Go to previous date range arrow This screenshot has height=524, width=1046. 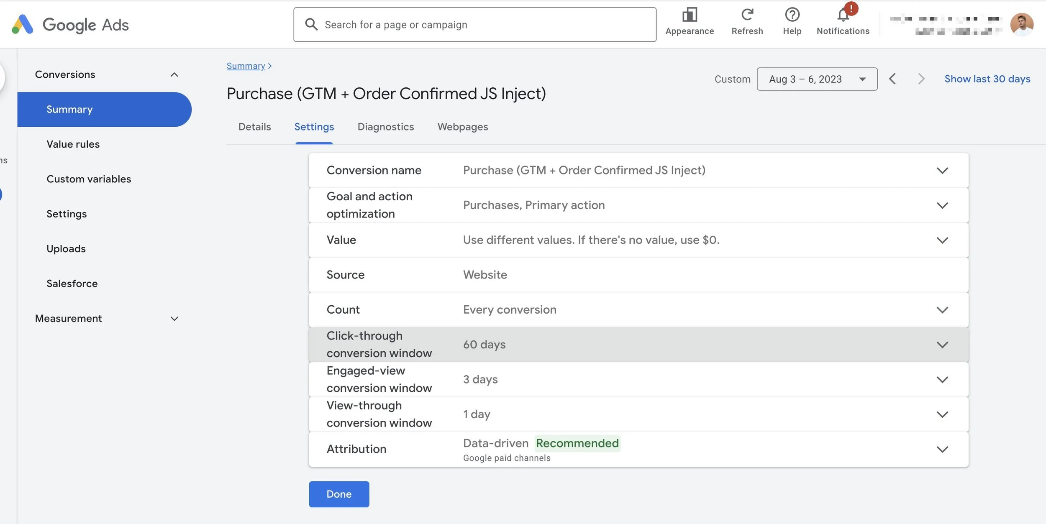892,79
